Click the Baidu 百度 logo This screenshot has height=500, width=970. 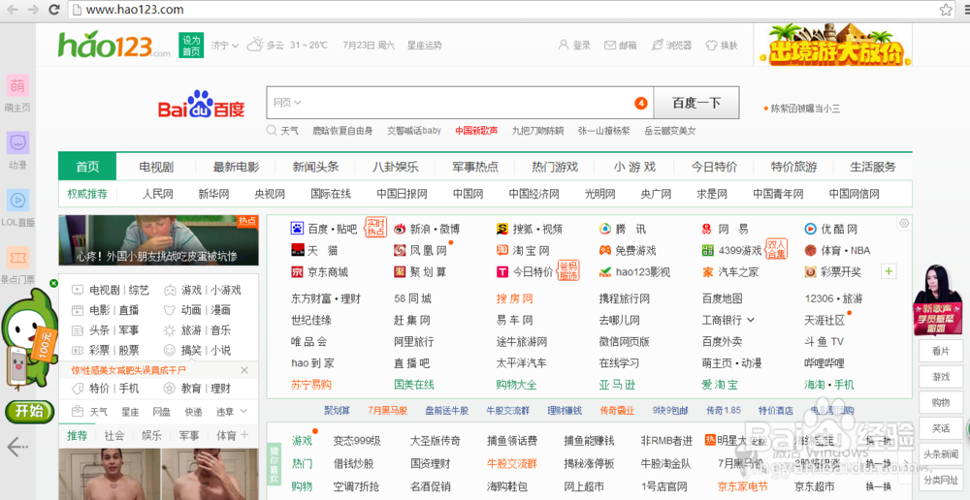coord(201,104)
